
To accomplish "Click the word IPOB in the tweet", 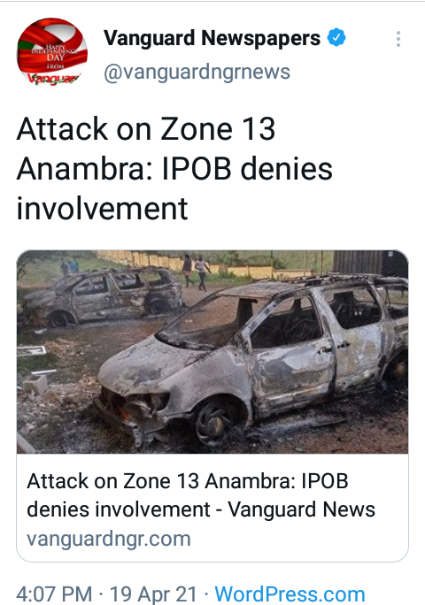I will pyautogui.click(x=197, y=169).
